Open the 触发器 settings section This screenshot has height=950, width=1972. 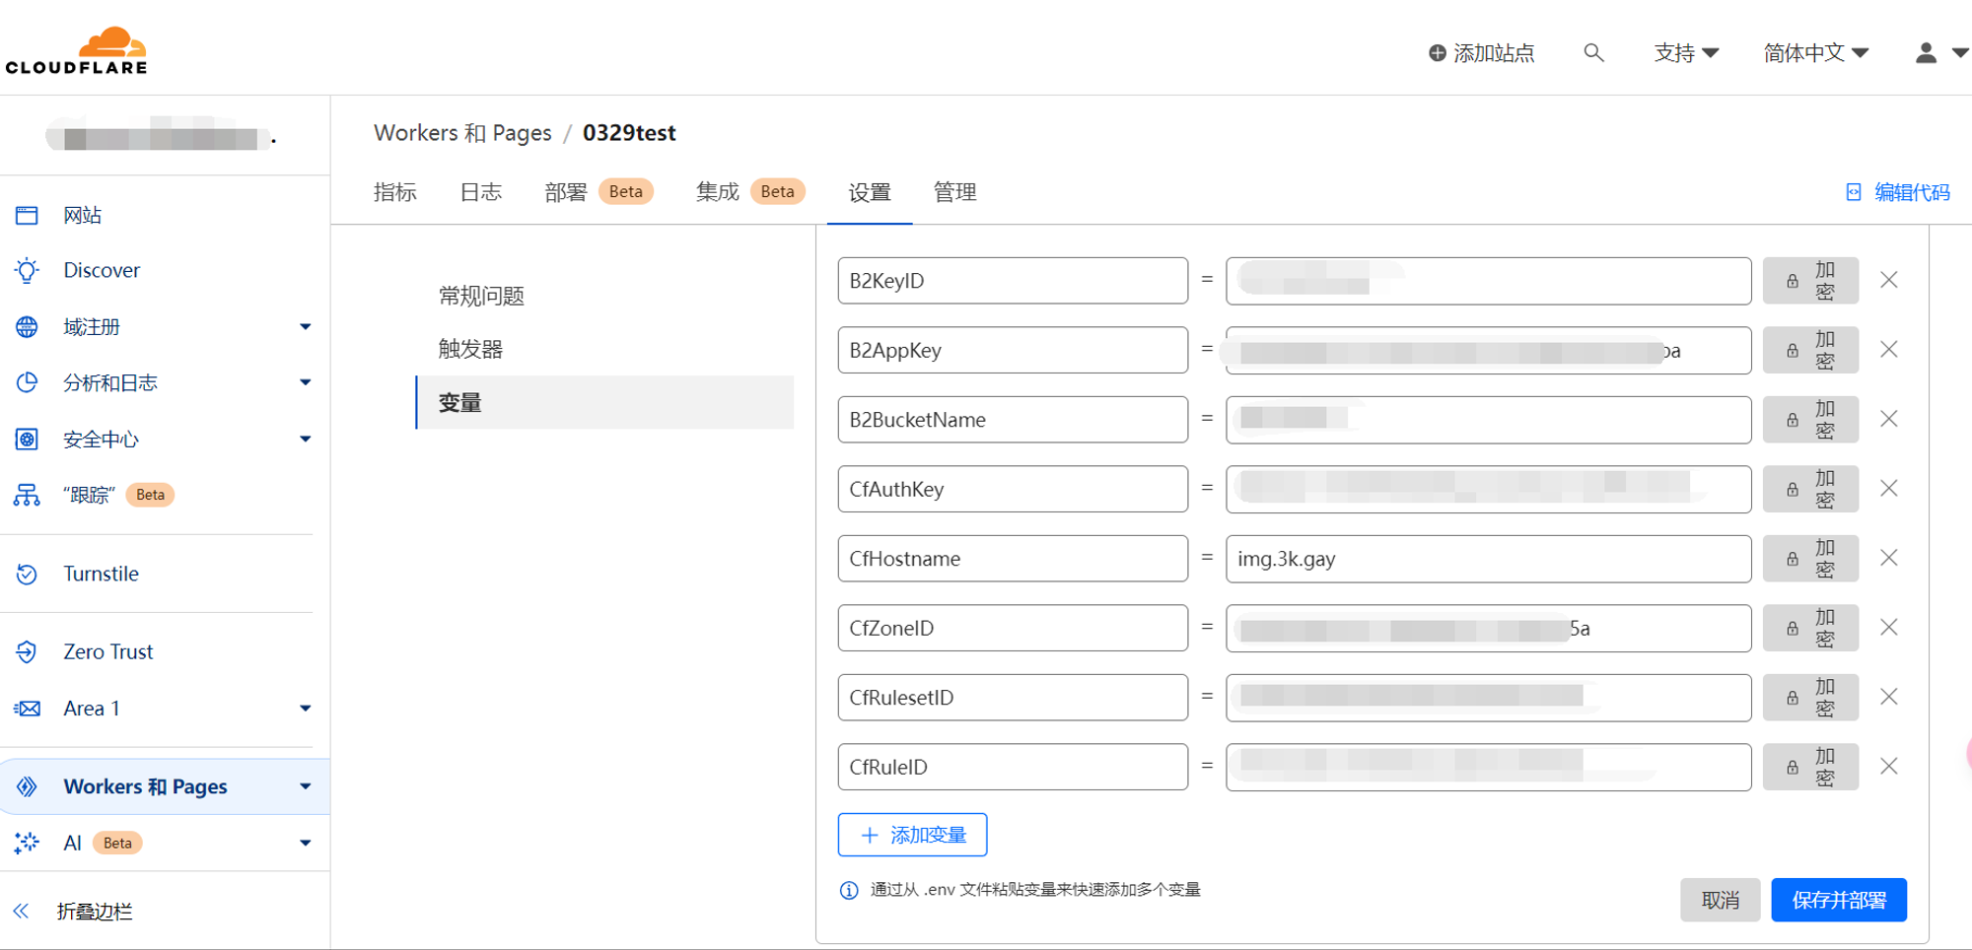pyautogui.click(x=470, y=349)
